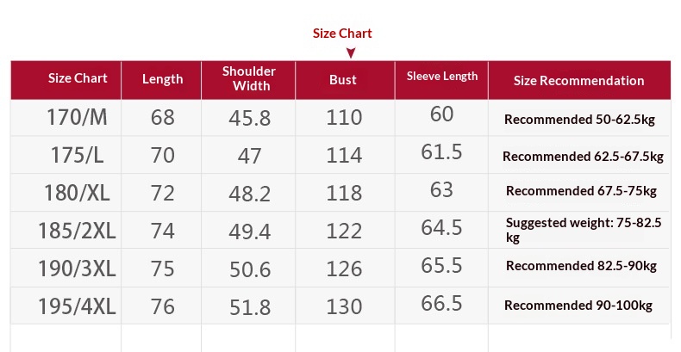This screenshot has height=352, width=681.
Task: Click sleeve length value 66.5
Action: click(x=441, y=304)
